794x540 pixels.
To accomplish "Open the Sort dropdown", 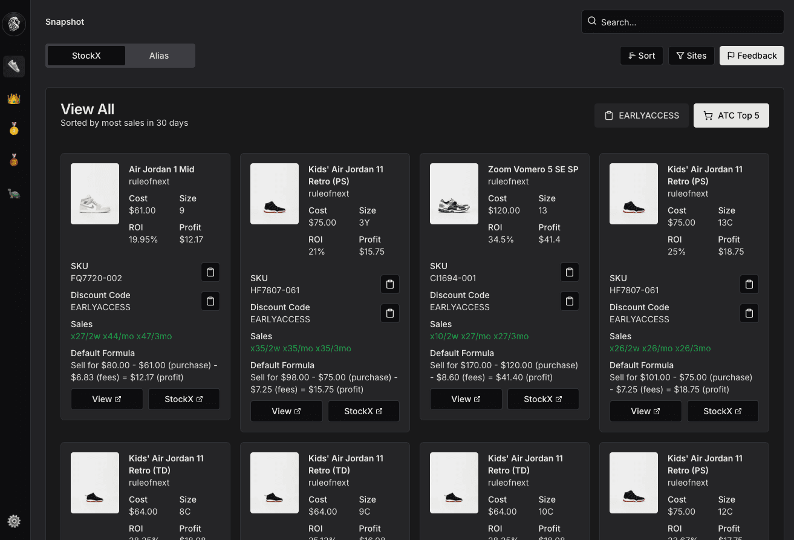I will [642, 56].
